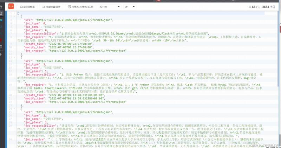Collapse the third job object at line 24
Image resolution: width=281 pixels, height=148 pixels.
pyautogui.click(x=14, y=109)
